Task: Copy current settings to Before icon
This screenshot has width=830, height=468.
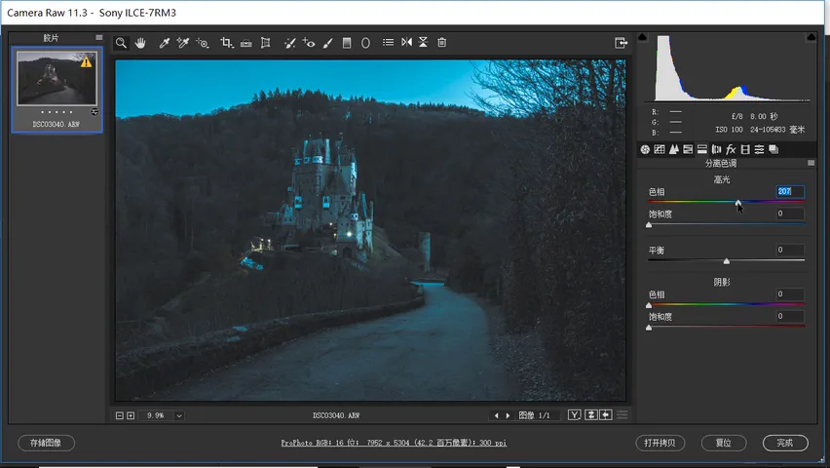Action: coord(606,415)
